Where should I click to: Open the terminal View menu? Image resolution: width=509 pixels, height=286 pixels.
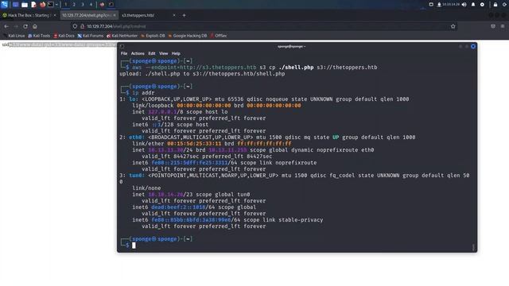(163, 53)
